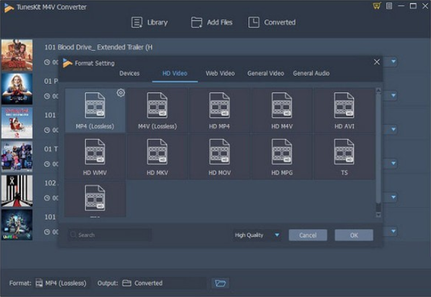Screen dimensions: 431x297
Task: Expand dropdown arrow for the fourth video row
Action: 393,164
